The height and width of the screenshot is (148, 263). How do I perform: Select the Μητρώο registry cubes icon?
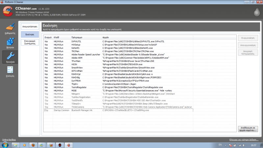[x=10, y=41]
